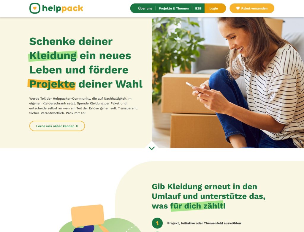Click the heart icon in Paket versenden

click(x=238, y=8)
